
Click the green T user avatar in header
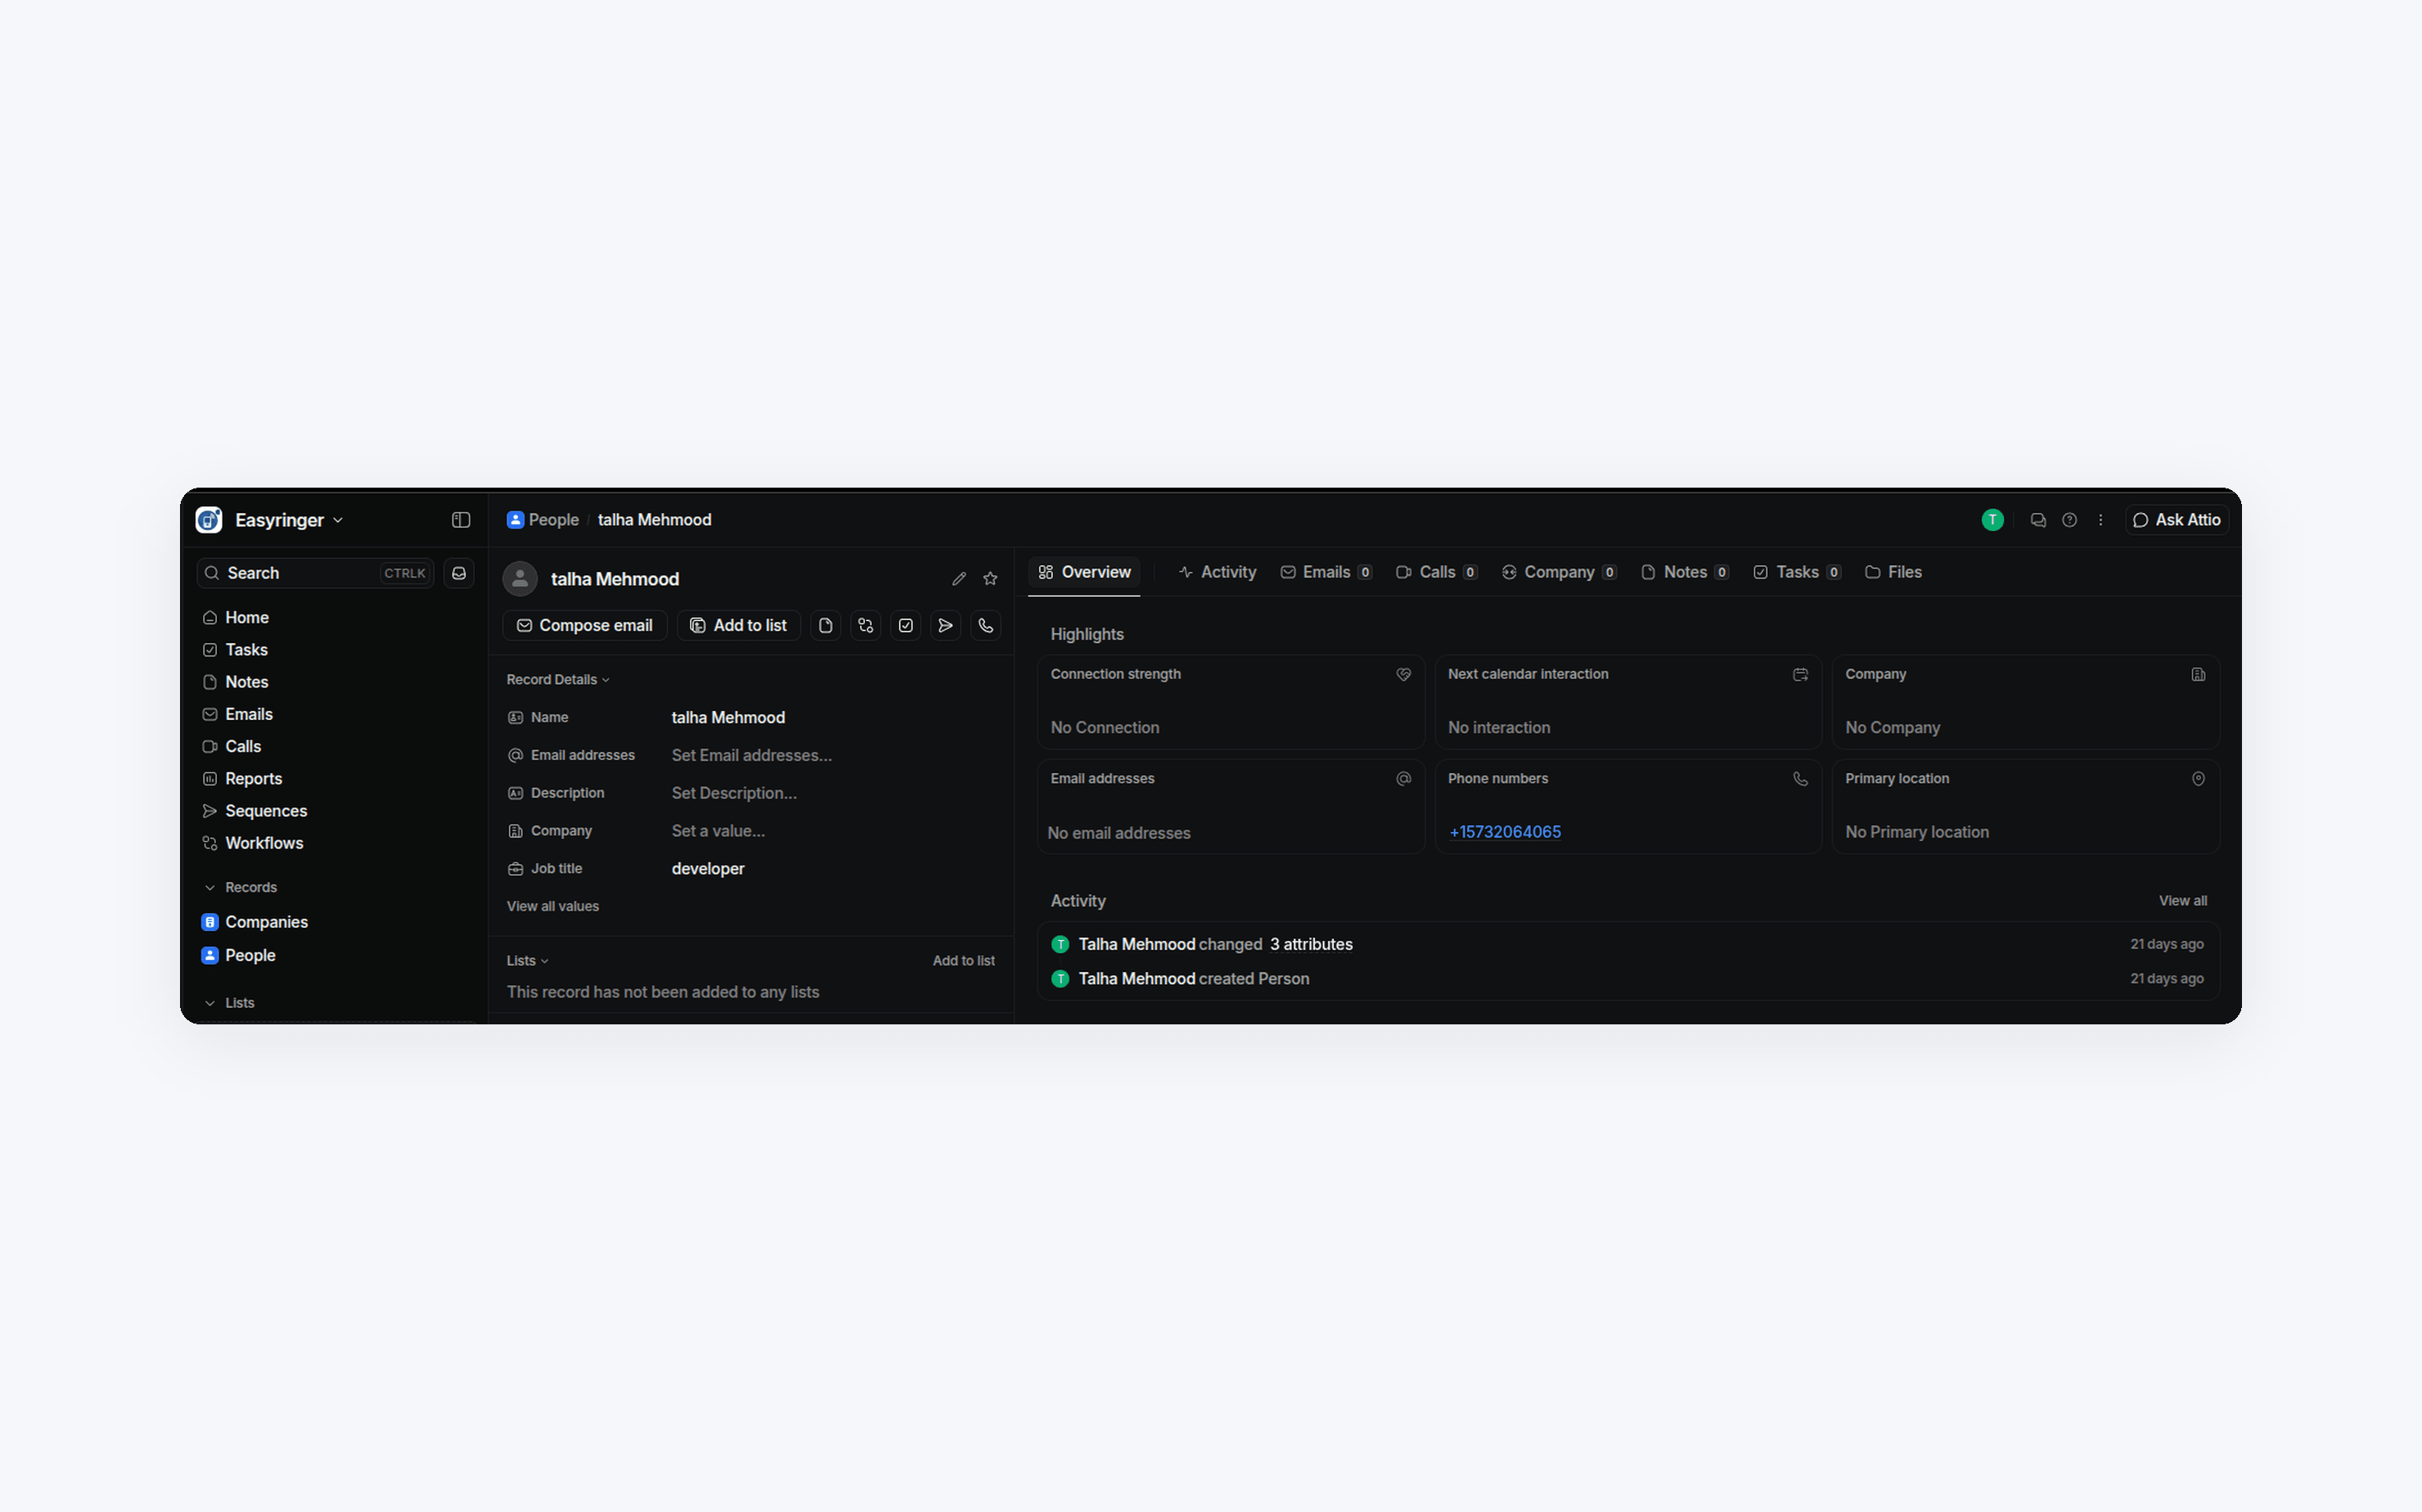tap(1993, 520)
